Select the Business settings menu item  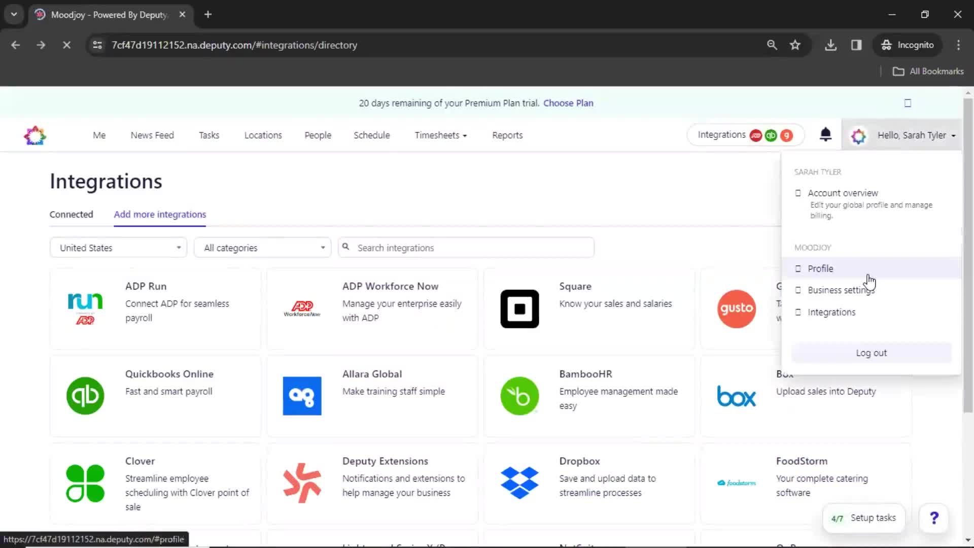[x=841, y=290]
